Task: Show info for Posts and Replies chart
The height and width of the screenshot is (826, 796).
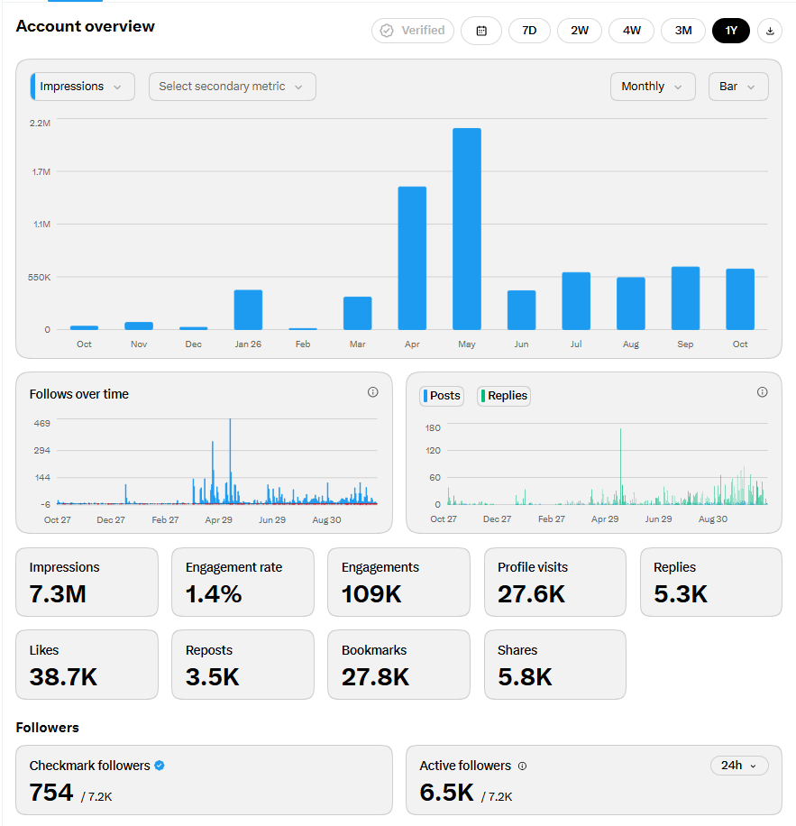Action: click(762, 392)
